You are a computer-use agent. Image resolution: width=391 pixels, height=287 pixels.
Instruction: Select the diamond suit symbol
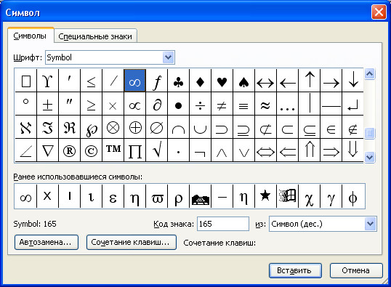tap(201, 81)
